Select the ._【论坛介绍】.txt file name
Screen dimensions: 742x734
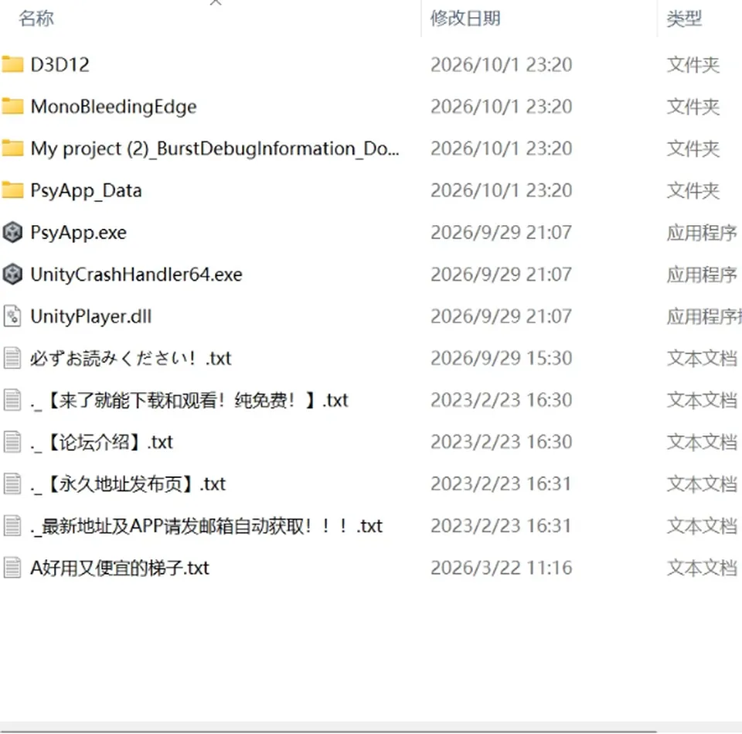[x=102, y=442]
